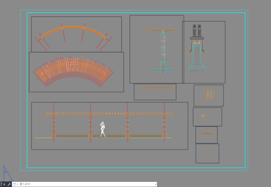Select the blue UCS triangle icon
Image resolution: width=271 pixels, height=187 pixels.
point(8,174)
